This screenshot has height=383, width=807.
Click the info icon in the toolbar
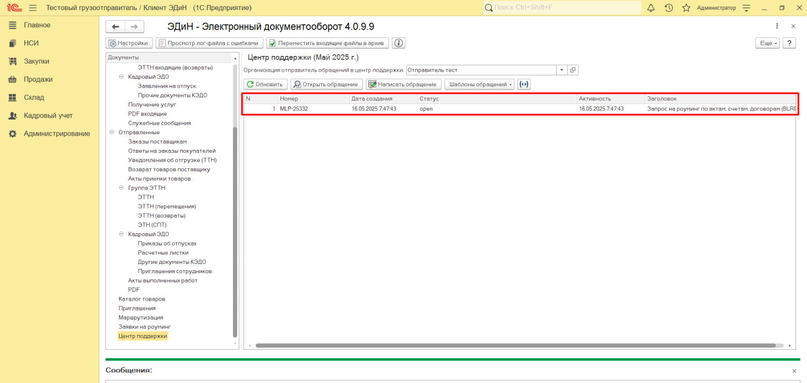coord(398,43)
